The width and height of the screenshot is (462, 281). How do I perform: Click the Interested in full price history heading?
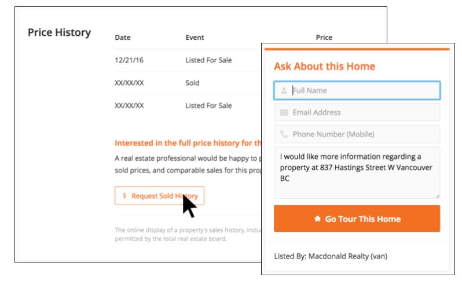pyautogui.click(x=188, y=143)
